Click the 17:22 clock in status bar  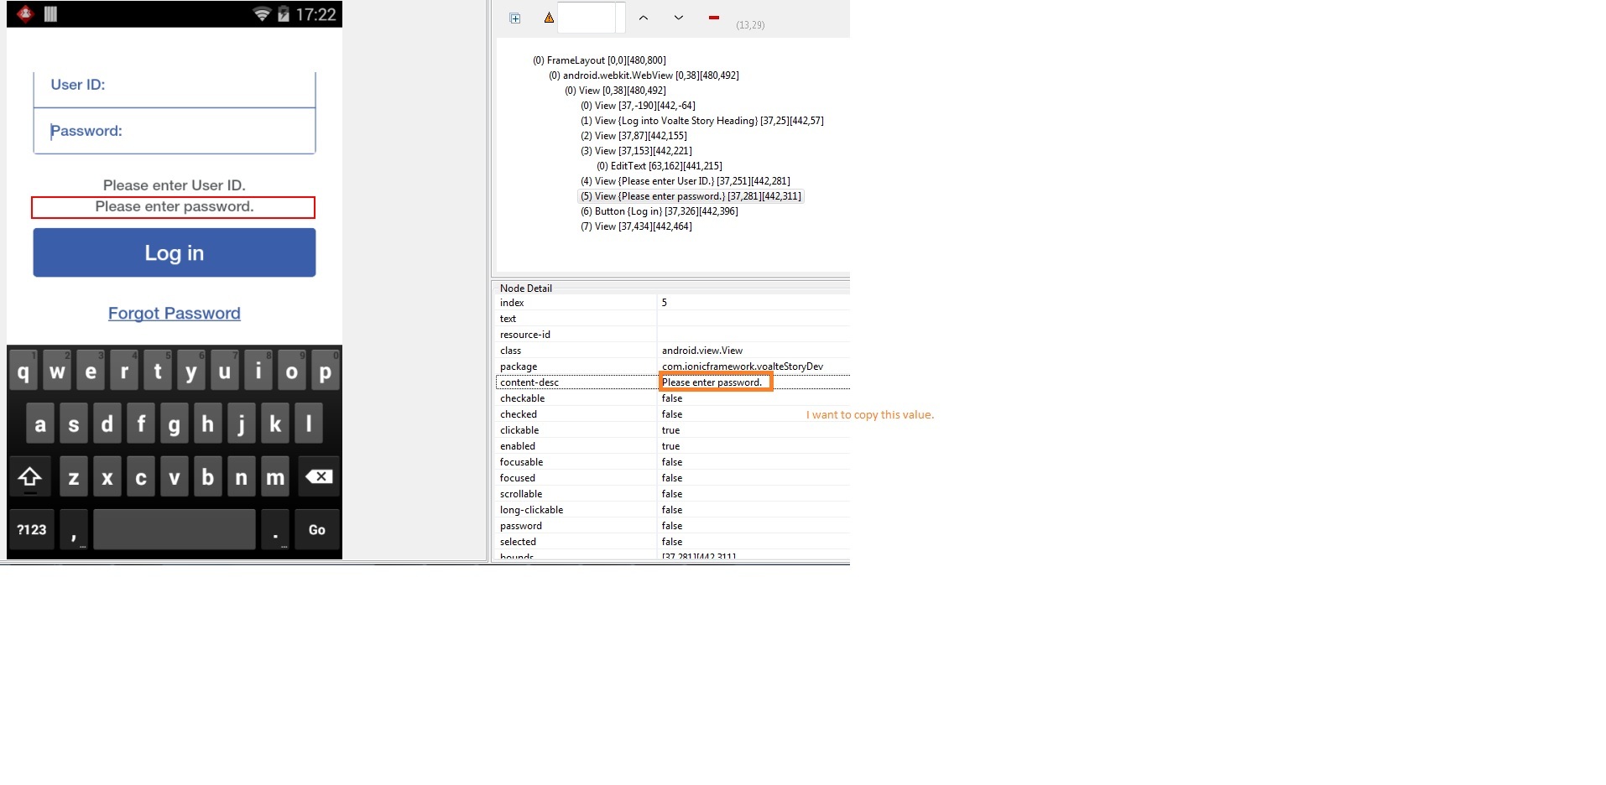[x=316, y=14]
